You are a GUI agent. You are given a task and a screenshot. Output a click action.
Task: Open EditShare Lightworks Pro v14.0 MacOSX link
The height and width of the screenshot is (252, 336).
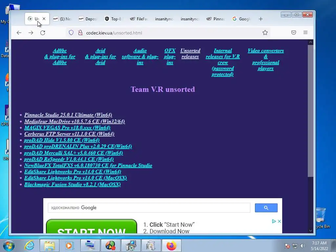[x=75, y=178]
